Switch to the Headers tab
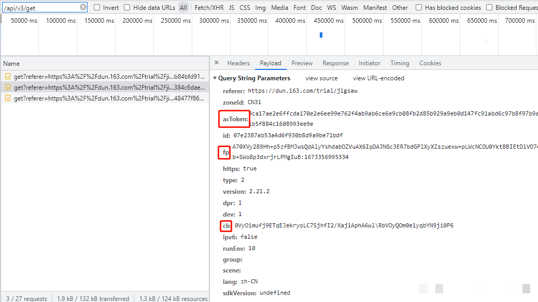The height and width of the screenshot is (302, 538). (238, 63)
